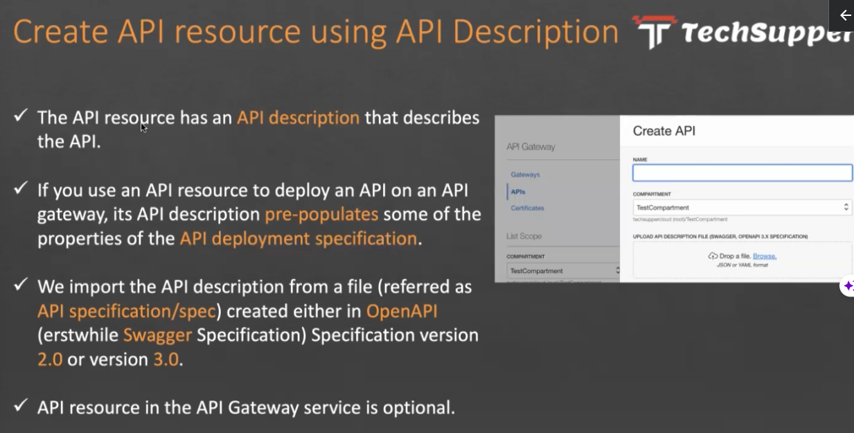Click the back arrow in top-right corner

coord(844,15)
